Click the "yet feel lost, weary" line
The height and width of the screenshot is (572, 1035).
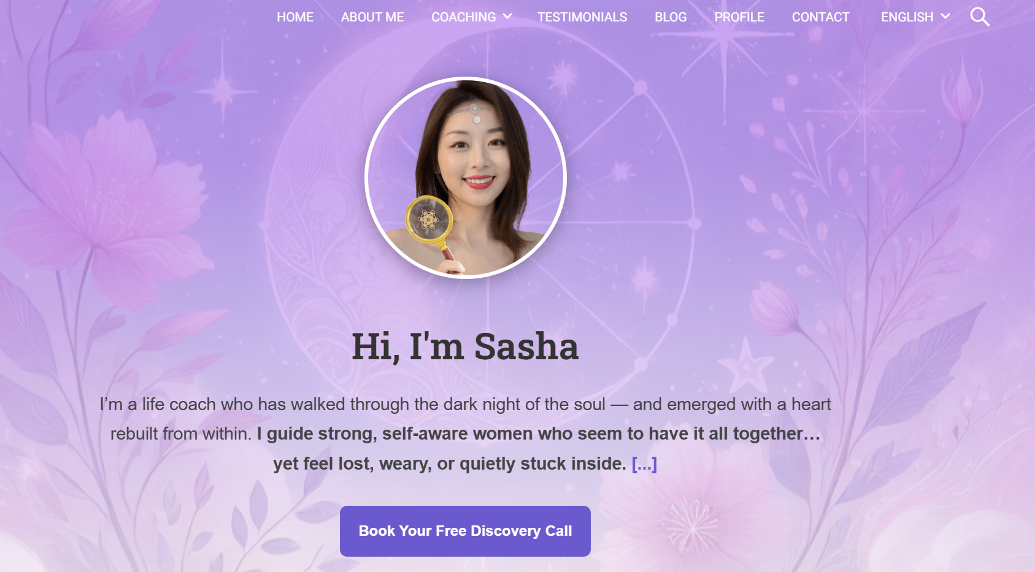tap(450, 464)
